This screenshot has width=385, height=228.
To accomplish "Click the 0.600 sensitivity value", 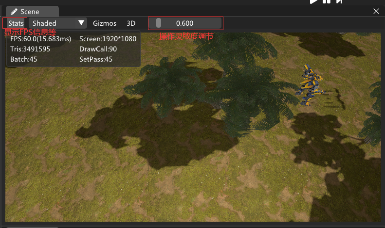I will pyautogui.click(x=184, y=23).
